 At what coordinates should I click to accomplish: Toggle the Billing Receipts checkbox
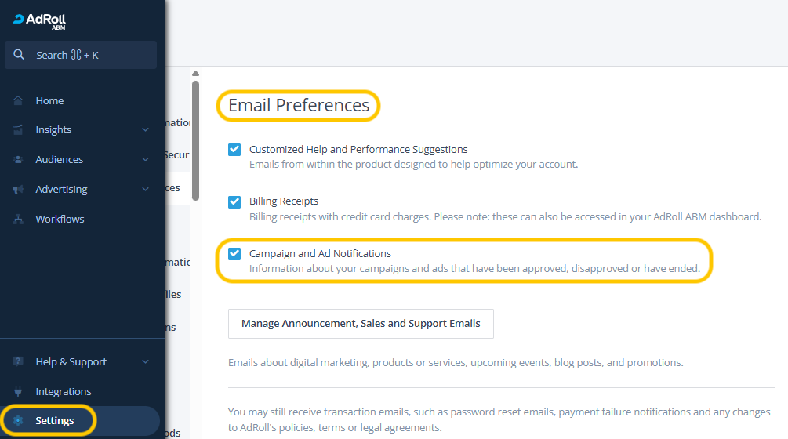[x=234, y=201]
